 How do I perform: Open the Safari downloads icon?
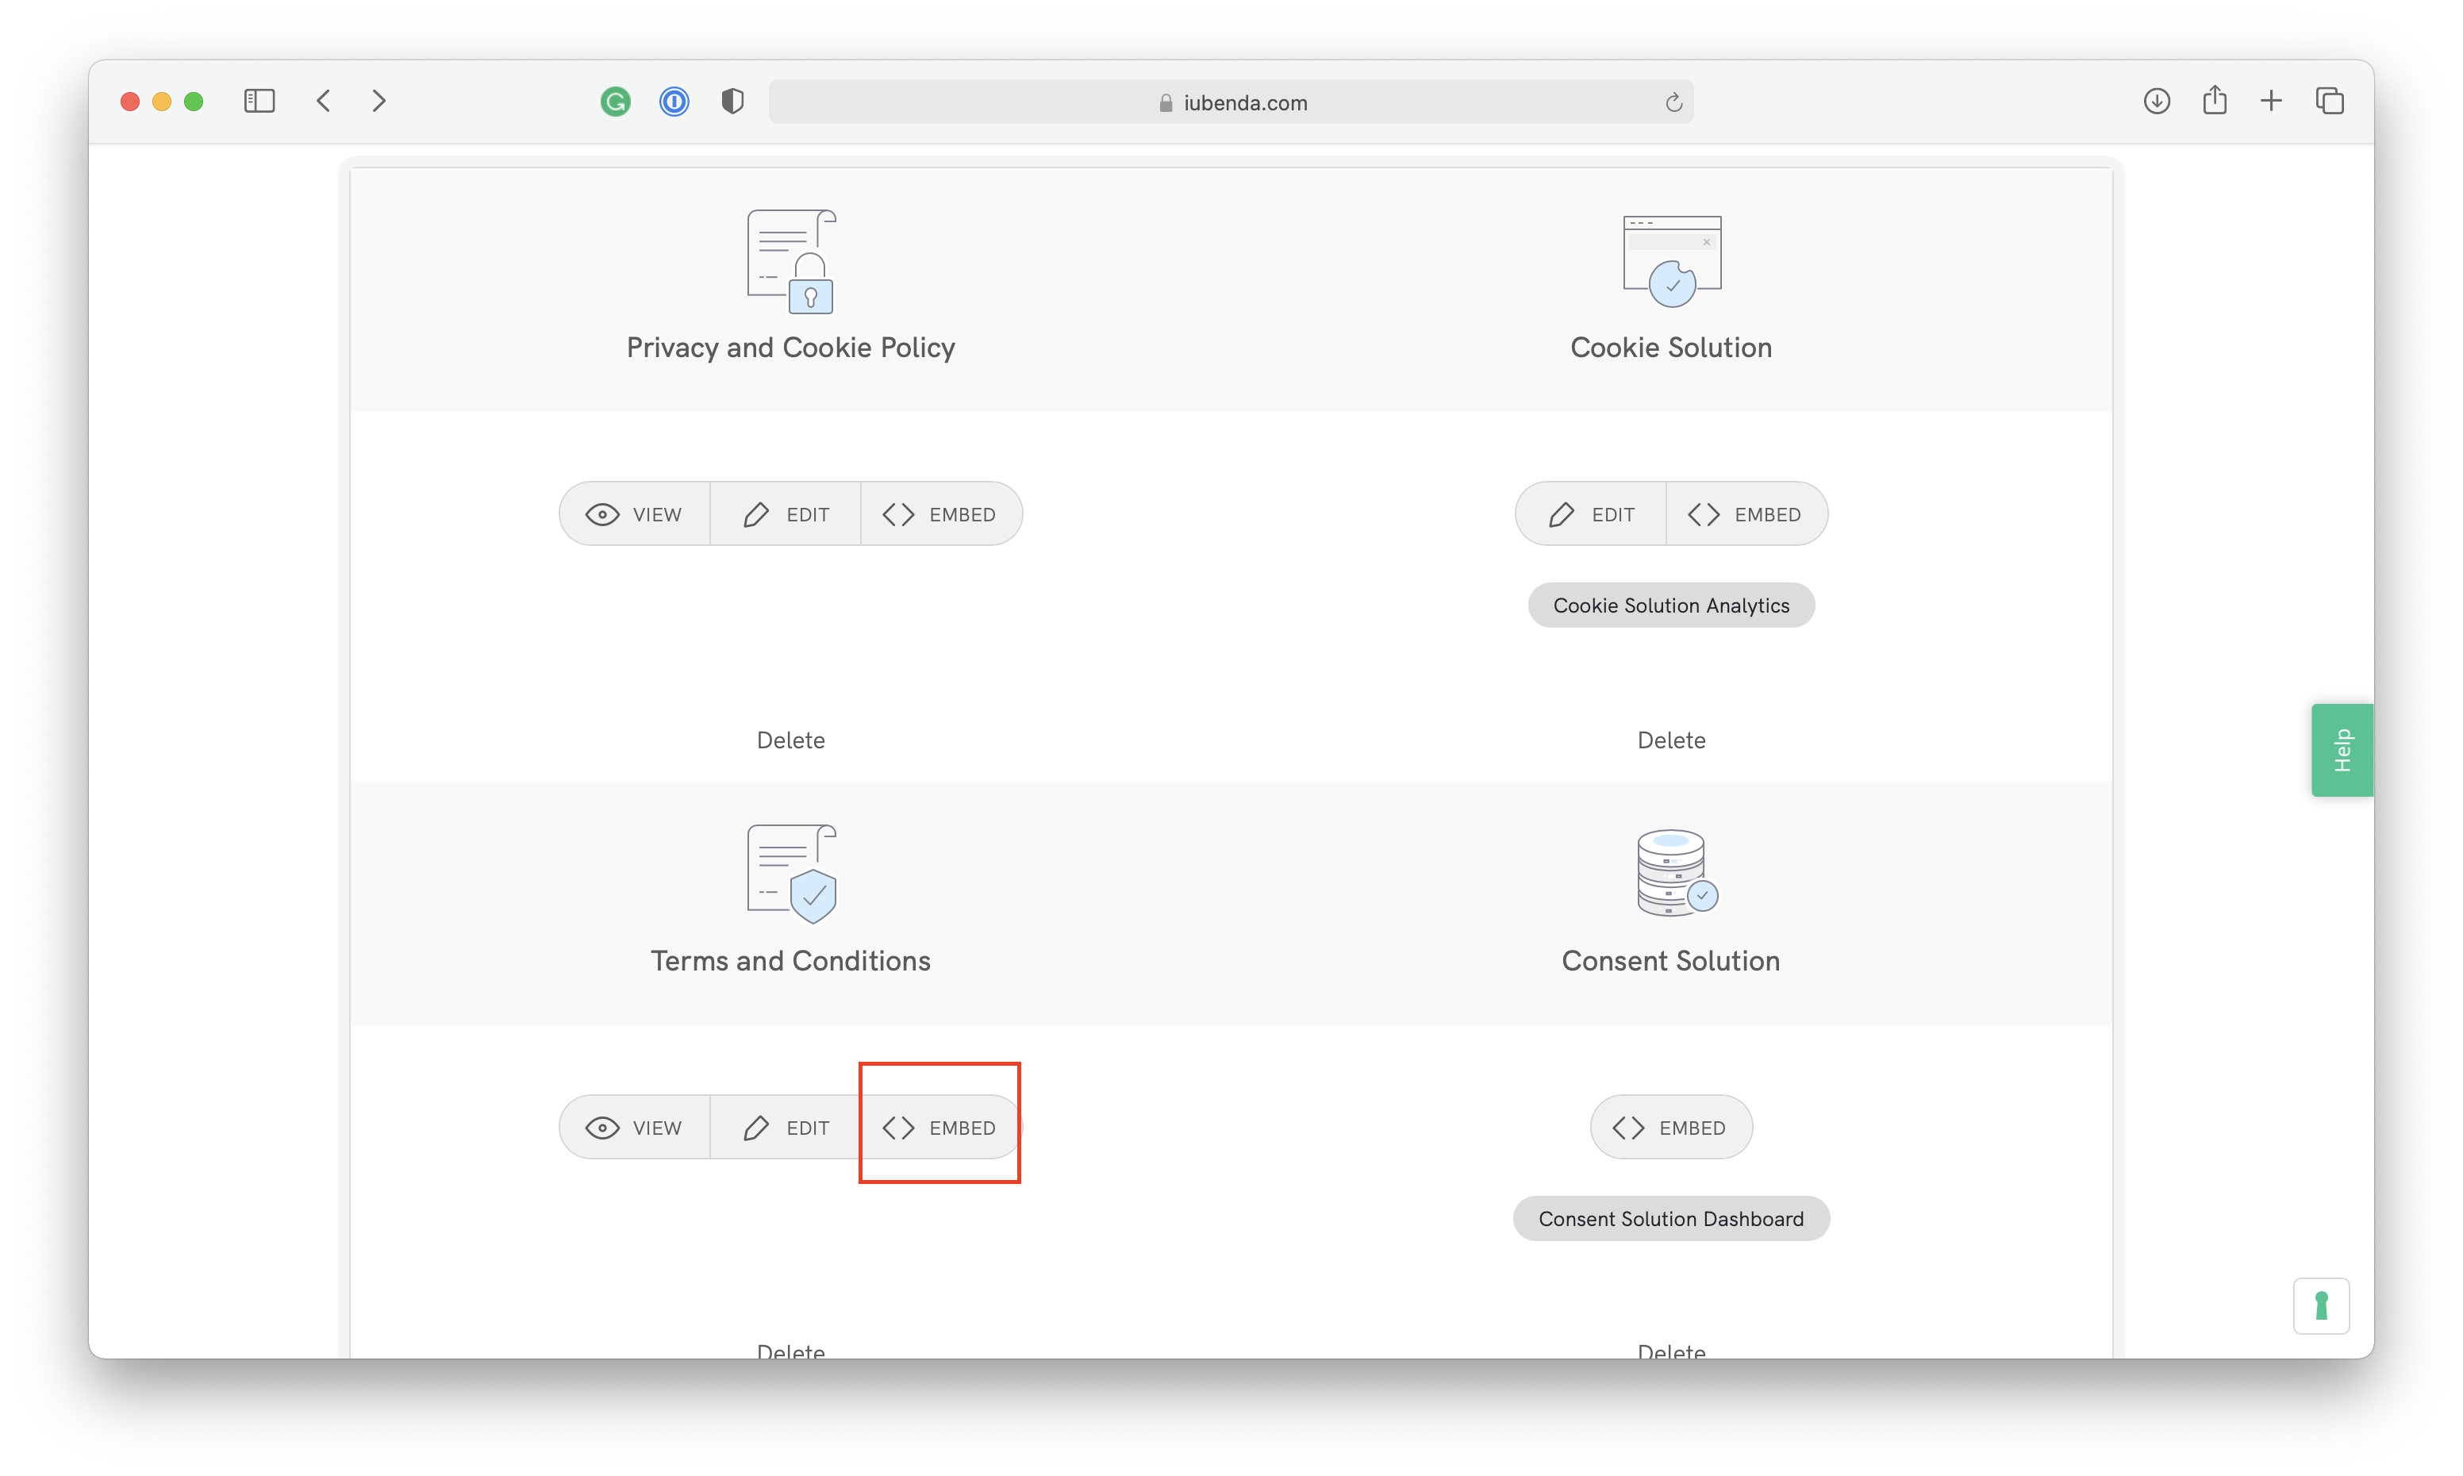[2156, 102]
